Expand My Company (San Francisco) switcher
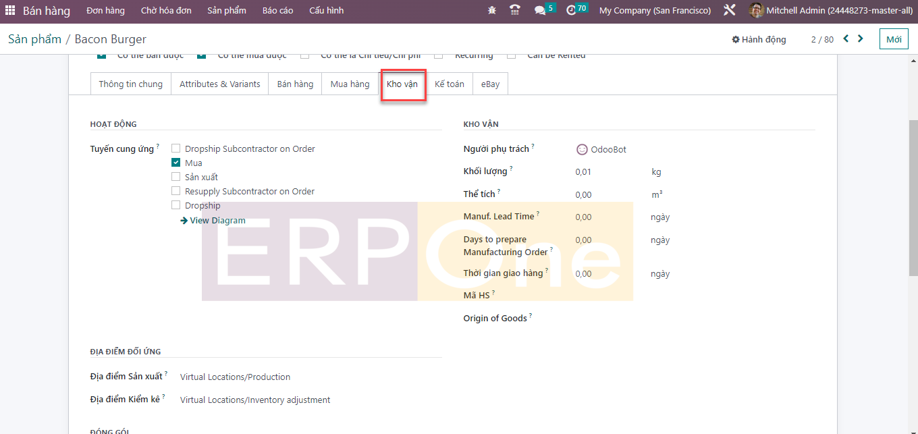Screen dimensions: 918x434 pos(655,11)
